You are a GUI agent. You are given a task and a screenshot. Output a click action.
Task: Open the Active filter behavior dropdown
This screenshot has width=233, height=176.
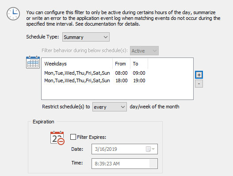(x=144, y=51)
